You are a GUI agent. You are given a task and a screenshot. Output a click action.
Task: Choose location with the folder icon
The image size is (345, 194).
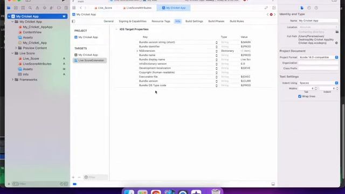tap(337, 32)
